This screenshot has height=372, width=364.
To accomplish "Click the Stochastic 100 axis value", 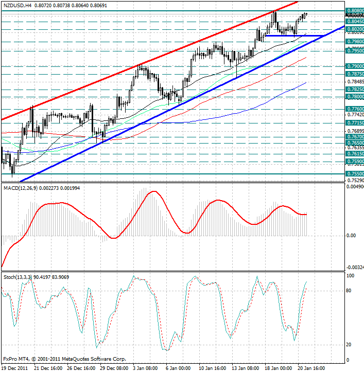I will [351, 276].
